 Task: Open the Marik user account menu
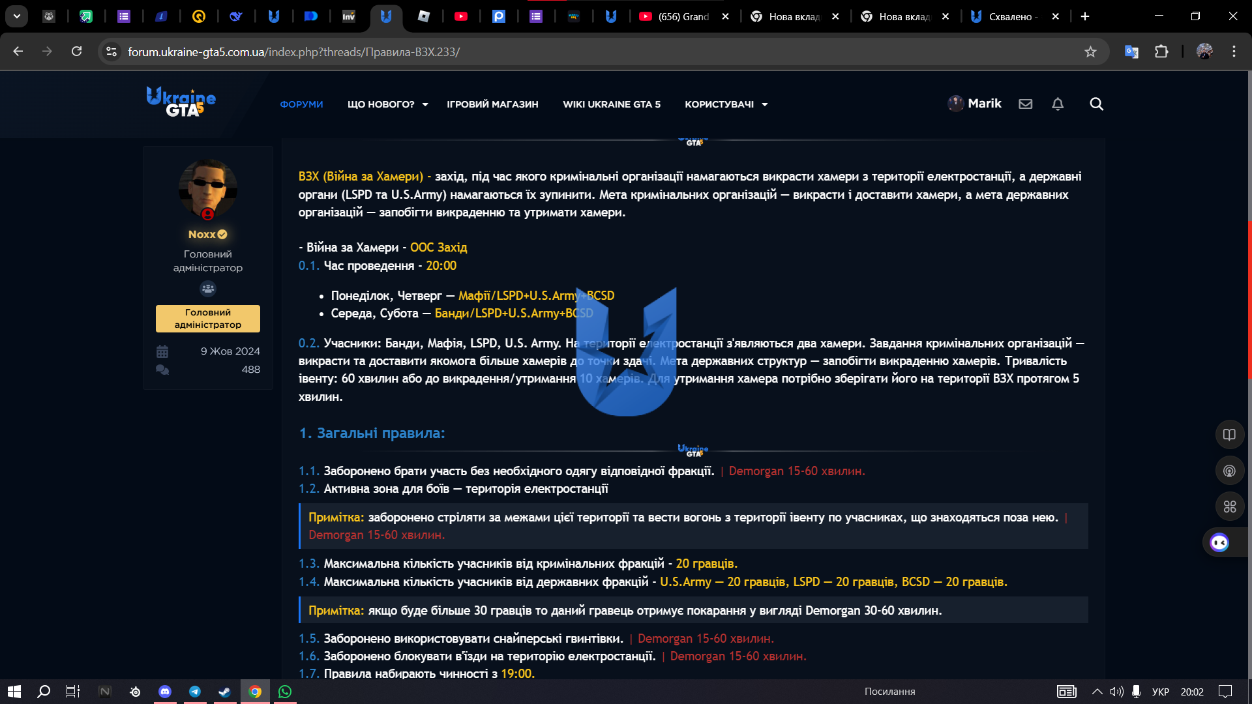click(974, 104)
